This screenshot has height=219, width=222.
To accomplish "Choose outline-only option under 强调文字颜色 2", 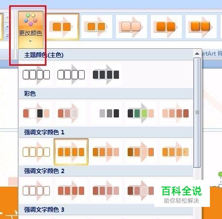I will [x=36, y=190].
